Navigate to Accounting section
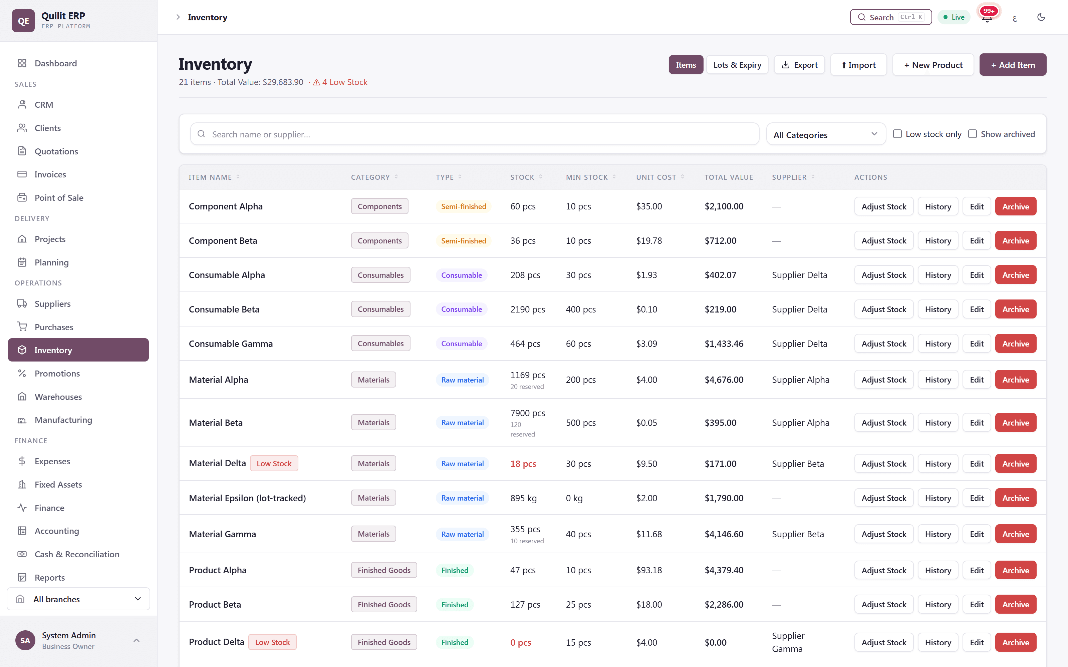Image resolution: width=1068 pixels, height=667 pixels. pos(78,531)
